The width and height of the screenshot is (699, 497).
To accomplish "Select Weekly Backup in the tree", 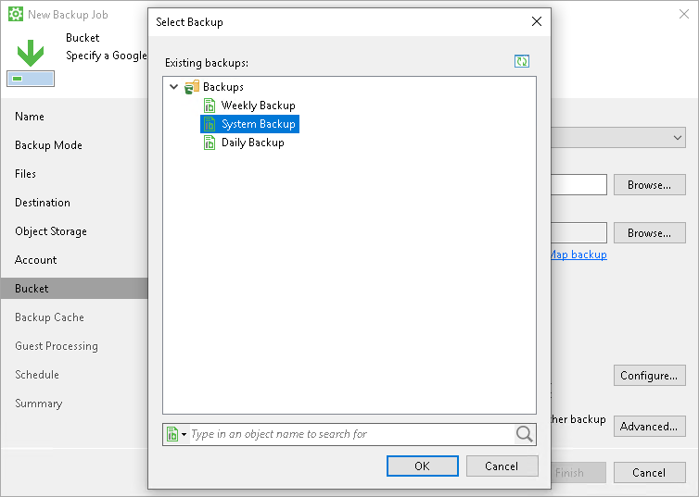I will (x=258, y=106).
